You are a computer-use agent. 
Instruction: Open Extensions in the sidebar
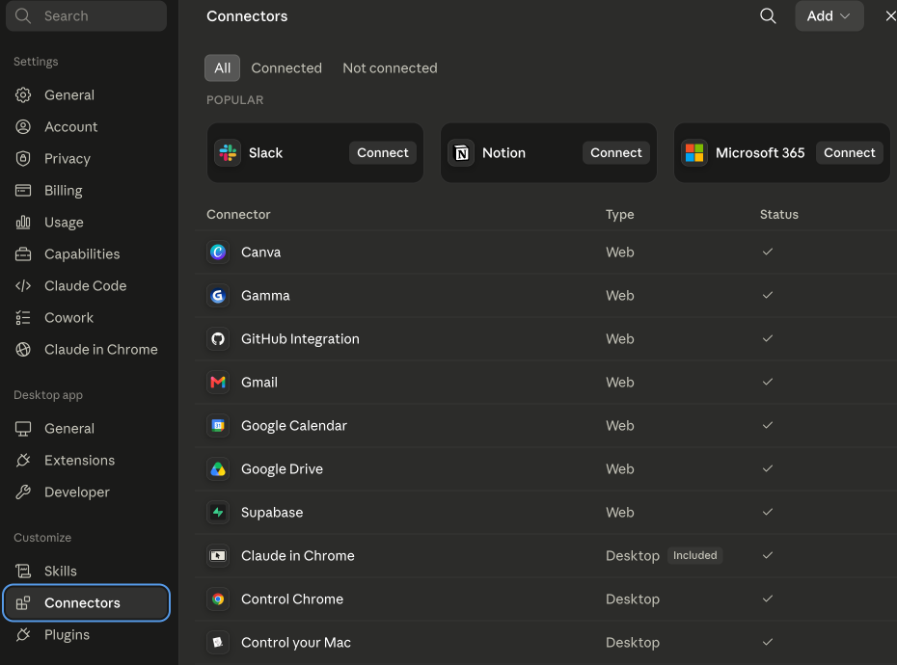[x=87, y=461]
